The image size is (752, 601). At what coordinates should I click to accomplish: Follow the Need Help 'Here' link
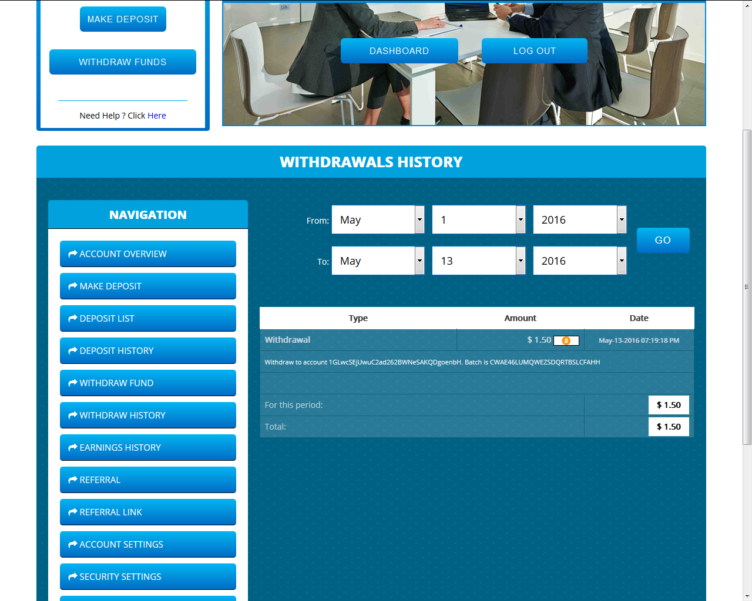pos(157,116)
